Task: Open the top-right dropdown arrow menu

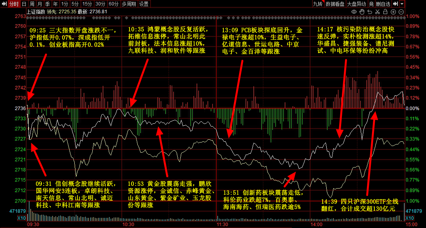Action: pyautogui.click(x=402, y=4)
